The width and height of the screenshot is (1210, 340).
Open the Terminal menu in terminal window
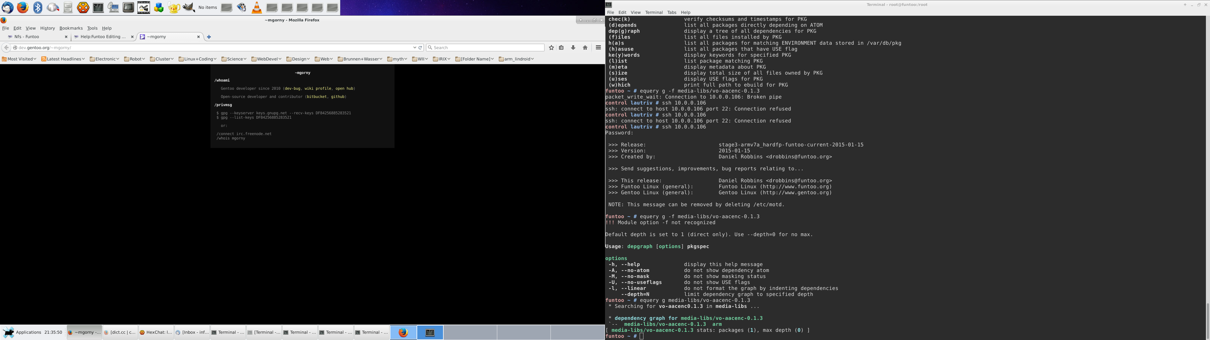pyautogui.click(x=654, y=13)
